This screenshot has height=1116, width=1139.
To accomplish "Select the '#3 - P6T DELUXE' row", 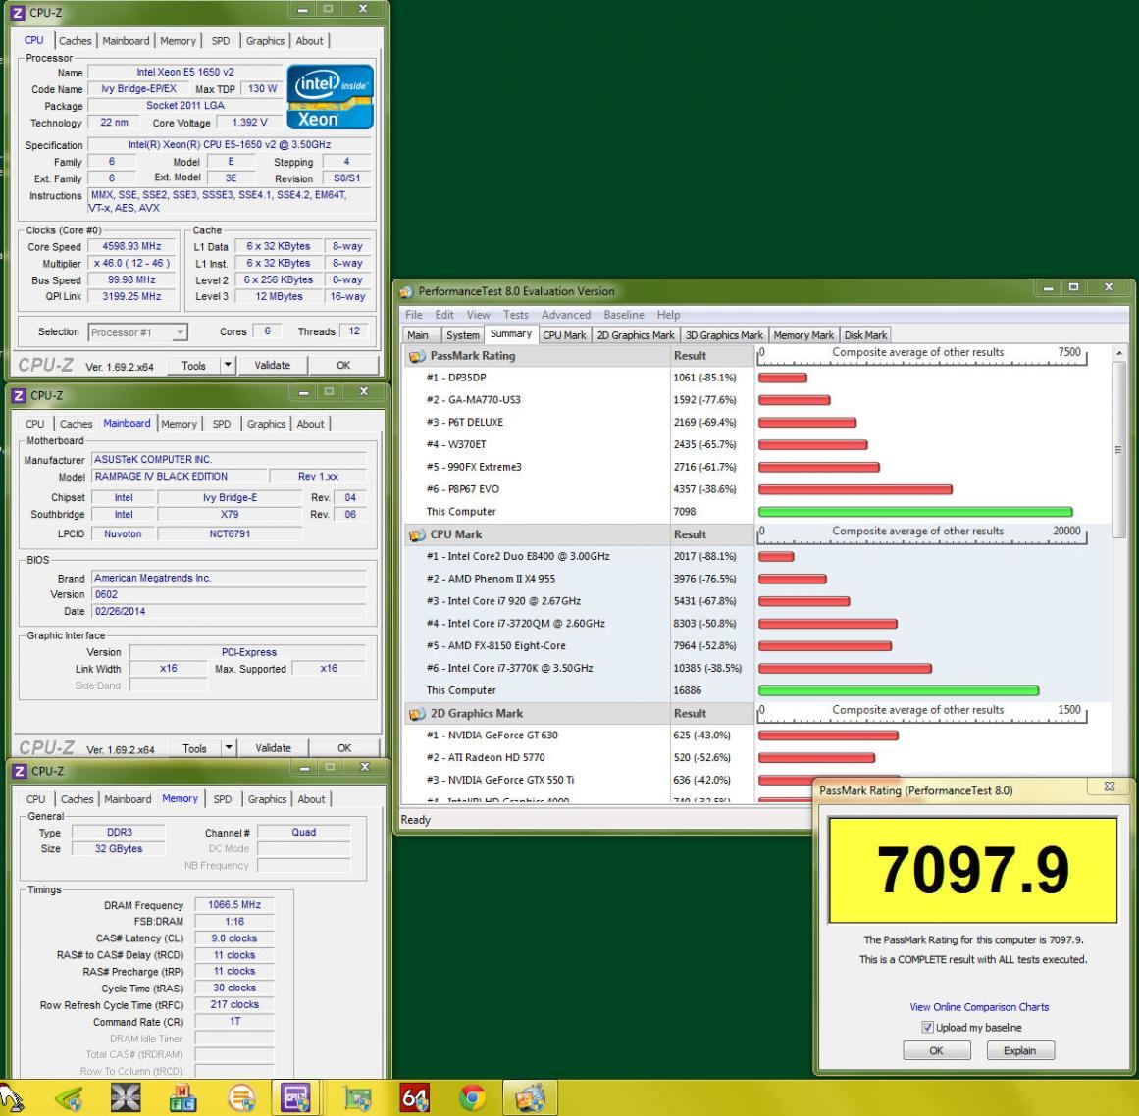I will [580, 423].
